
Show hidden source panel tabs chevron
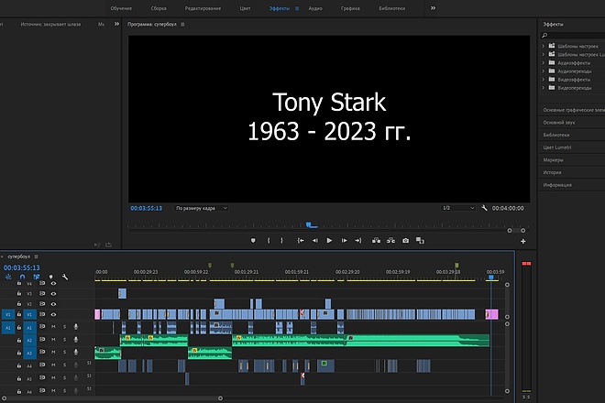pyautogui.click(x=116, y=24)
